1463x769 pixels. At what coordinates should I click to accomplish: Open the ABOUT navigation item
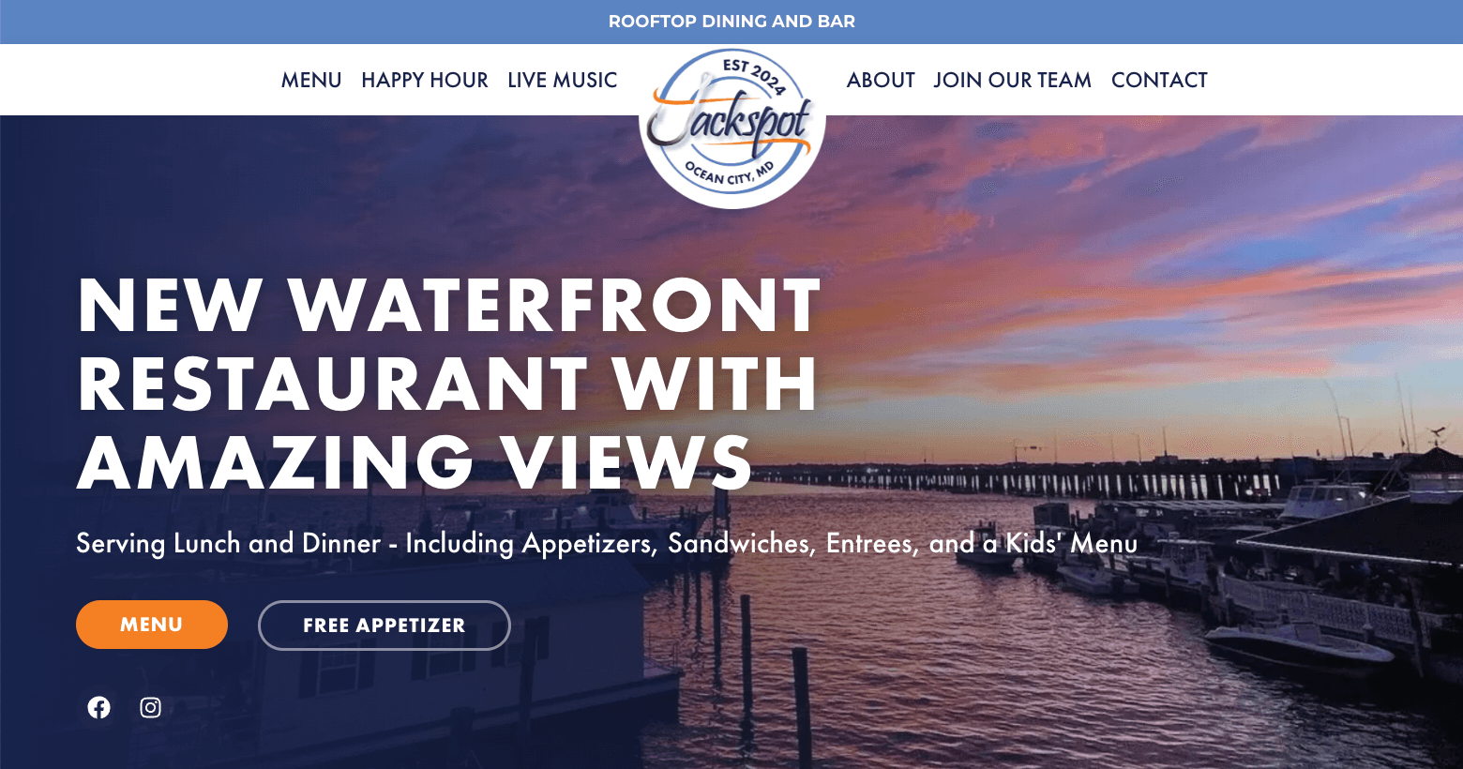pyautogui.click(x=881, y=80)
